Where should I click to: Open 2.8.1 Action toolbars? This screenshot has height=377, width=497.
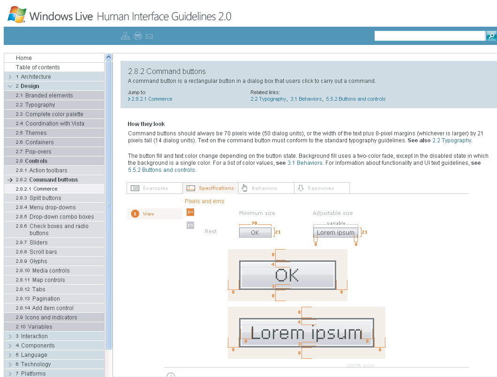point(54,170)
